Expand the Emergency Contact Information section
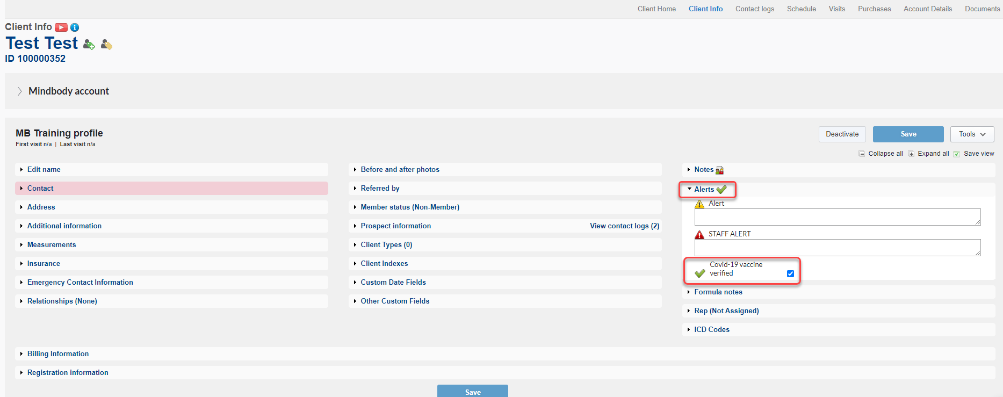The height and width of the screenshot is (397, 1003). (x=80, y=283)
